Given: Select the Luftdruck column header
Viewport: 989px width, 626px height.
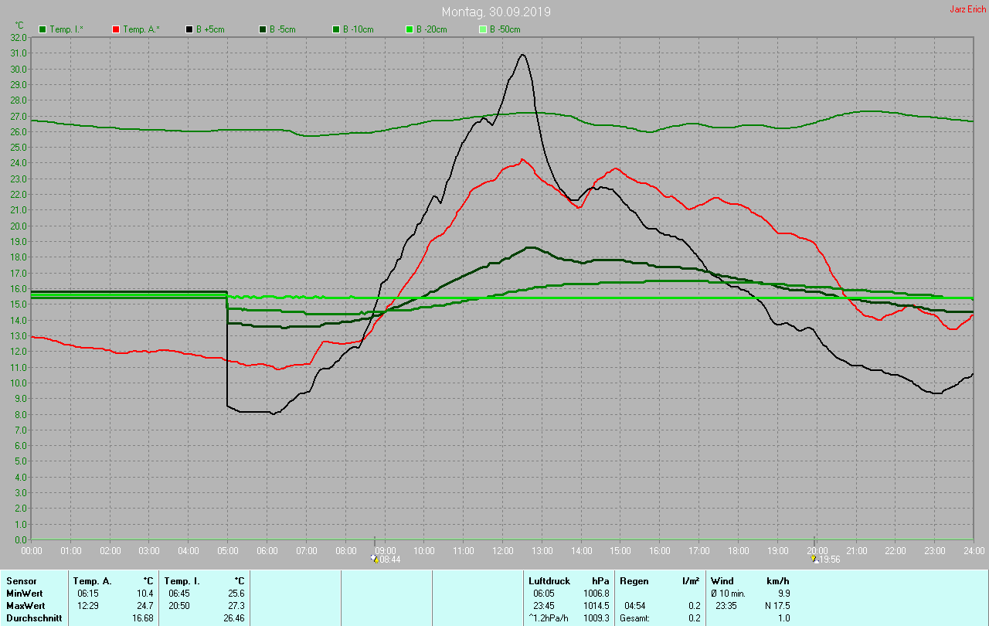Looking at the screenshot, I should 549,580.
